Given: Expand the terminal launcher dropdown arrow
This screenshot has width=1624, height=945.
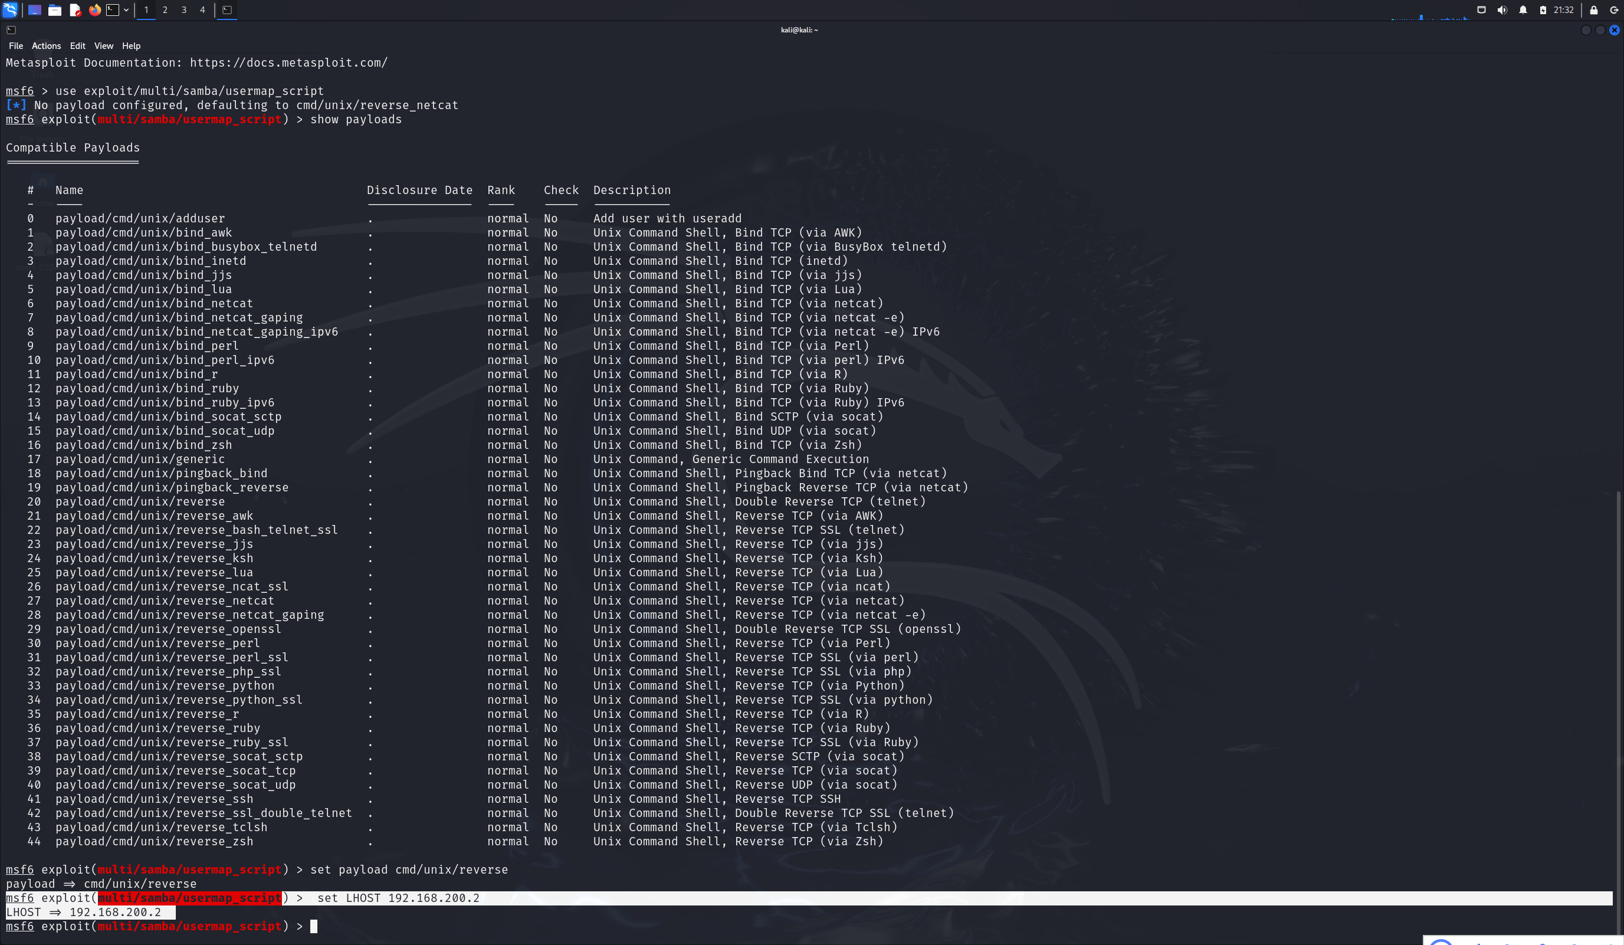Looking at the screenshot, I should (x=126, y=9).
